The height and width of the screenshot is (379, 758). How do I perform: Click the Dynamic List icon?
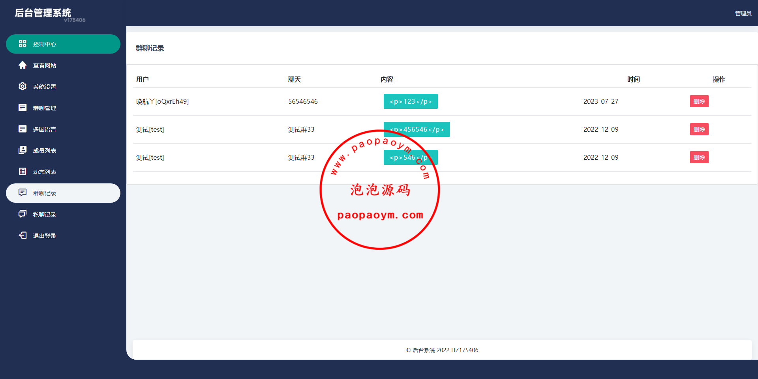tap(23, 172)
